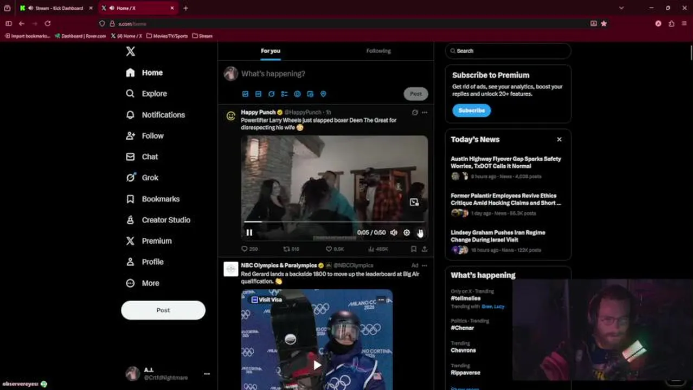Reply to the Happy Punch post
693x390 pixels.
(x=249, y=249)
